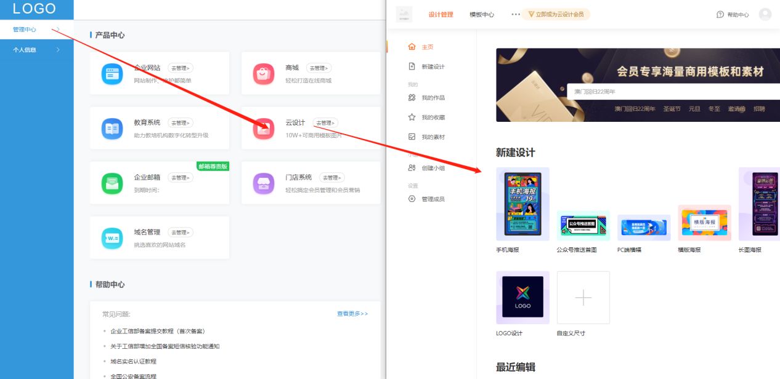This screenshot has width=780, height=379.
Task: Select the 横版海报 template thumbnail
Action: tap(704, 223)
